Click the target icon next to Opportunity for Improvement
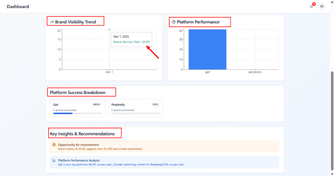Screen dimensions: 334x176 tap(54, 145)
